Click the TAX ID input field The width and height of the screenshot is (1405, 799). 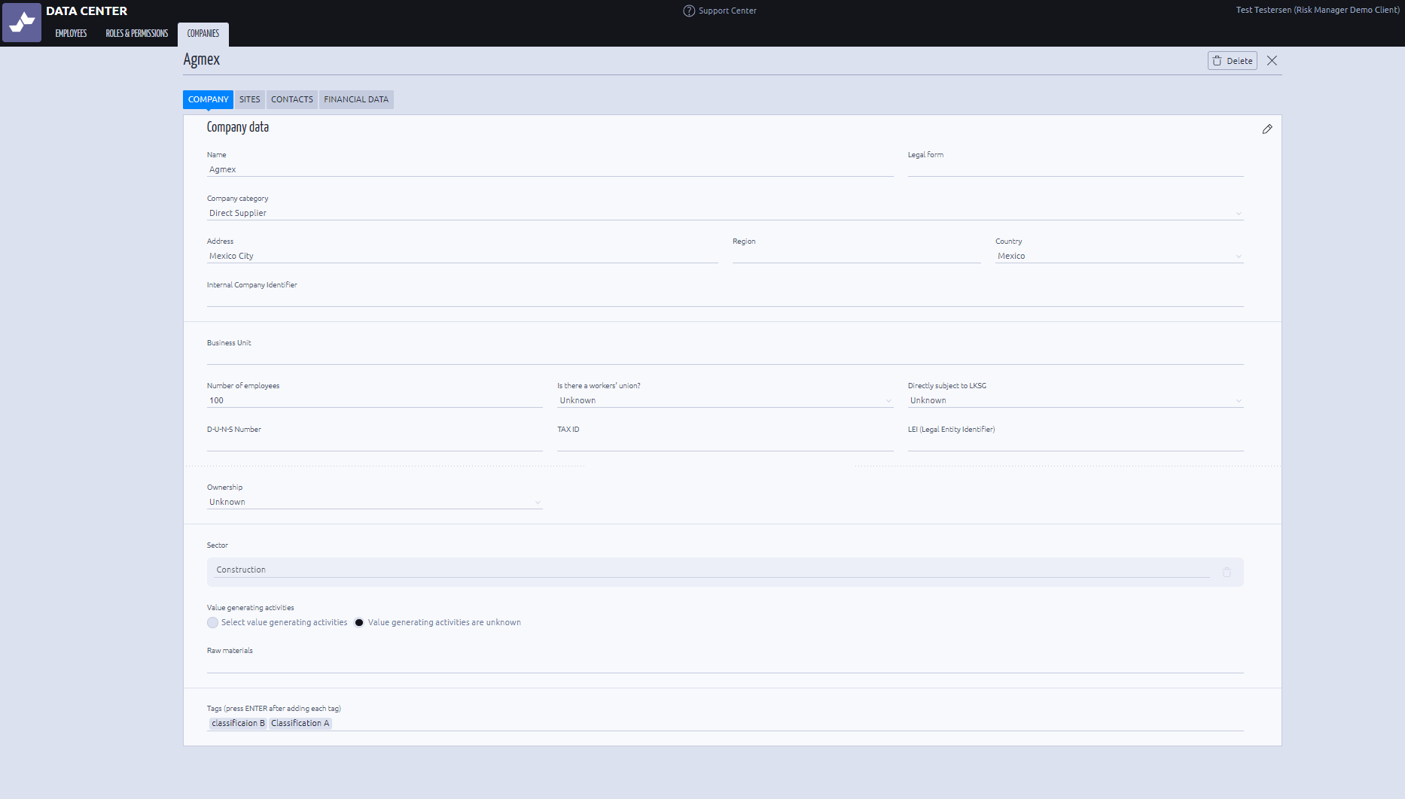(x=725, y=444)
